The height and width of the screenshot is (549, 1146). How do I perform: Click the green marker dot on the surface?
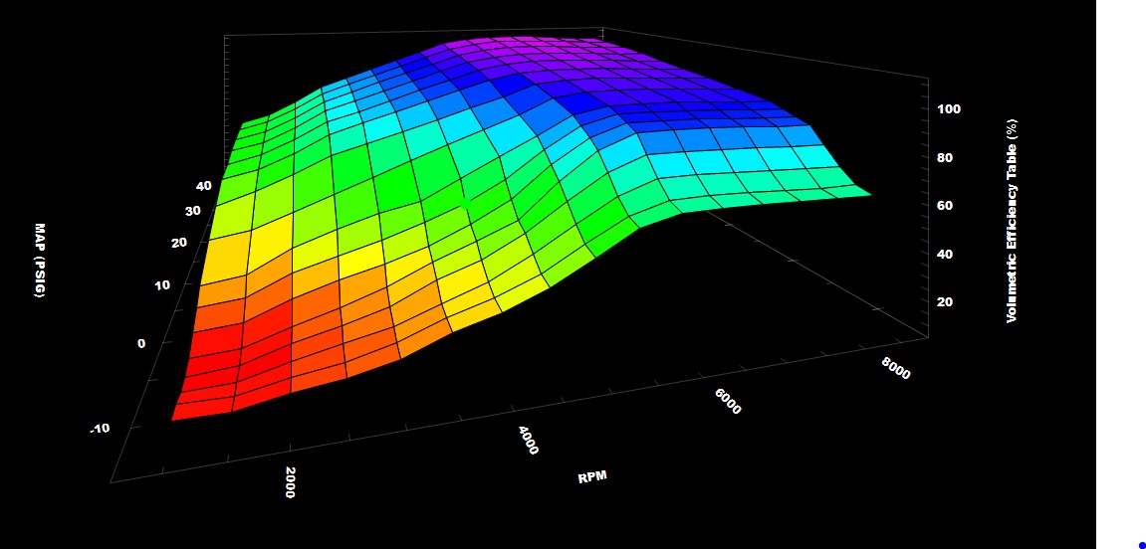[466, 203]
